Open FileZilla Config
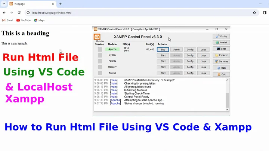This screenshot has width=269, height=151. 190,61
